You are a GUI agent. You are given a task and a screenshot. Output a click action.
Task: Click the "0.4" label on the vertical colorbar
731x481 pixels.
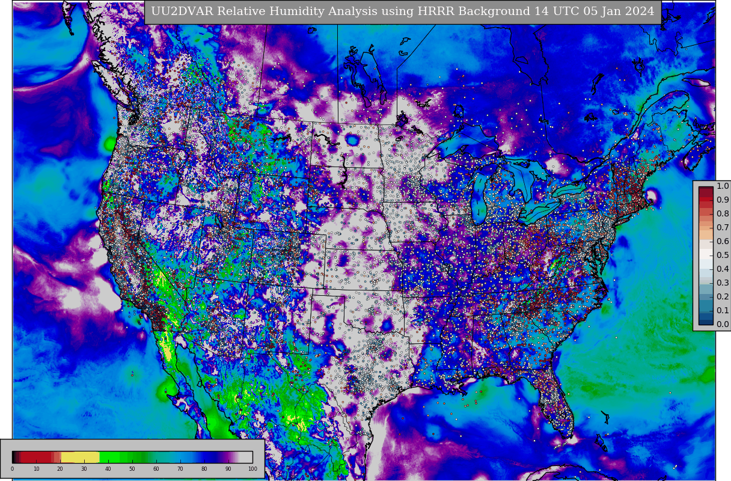[x=723, y=269]
